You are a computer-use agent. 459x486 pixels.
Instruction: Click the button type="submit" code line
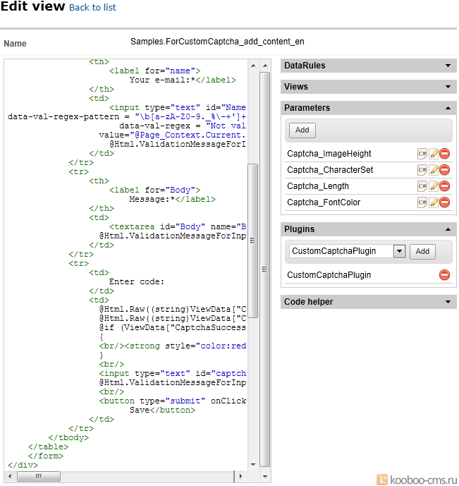pos(173,401)
